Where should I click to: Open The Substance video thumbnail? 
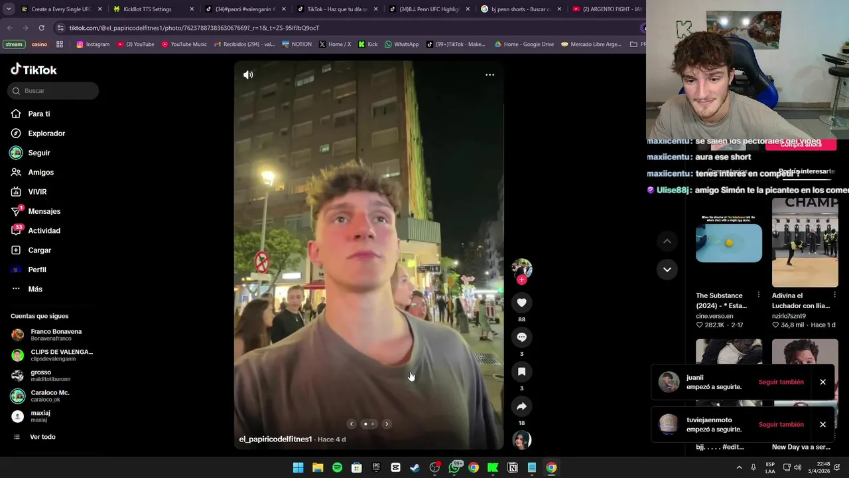click(728, 242)
